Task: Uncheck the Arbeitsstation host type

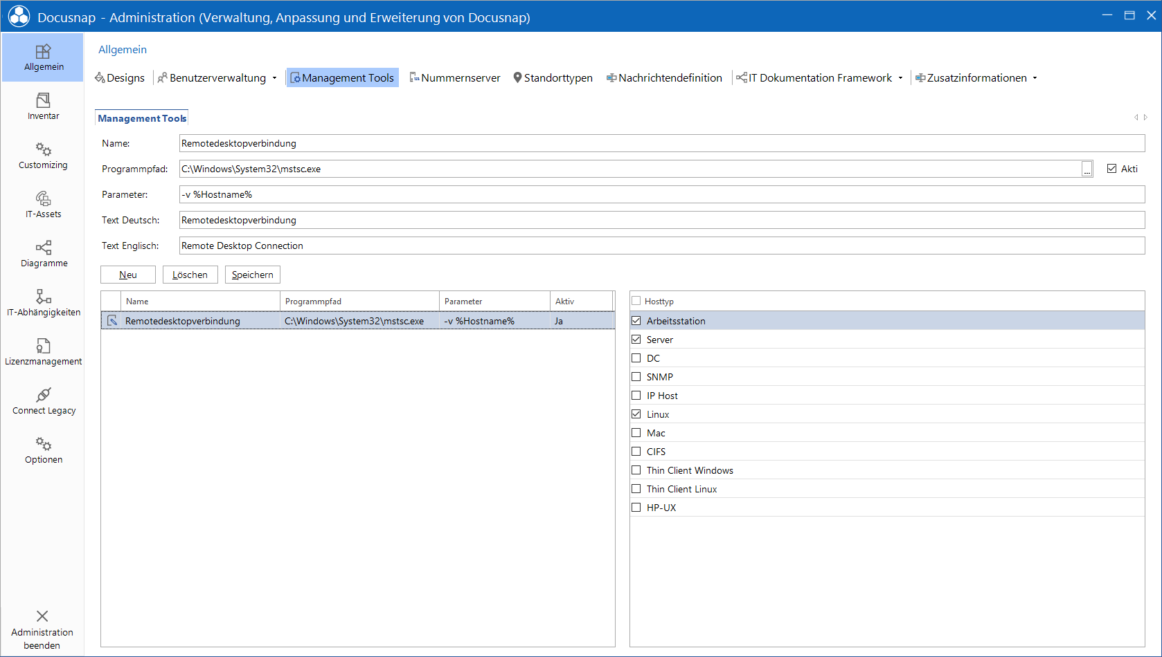Action: [636, 321]
